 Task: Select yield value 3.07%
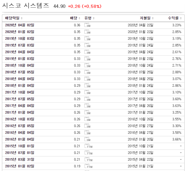coord(177,79)
